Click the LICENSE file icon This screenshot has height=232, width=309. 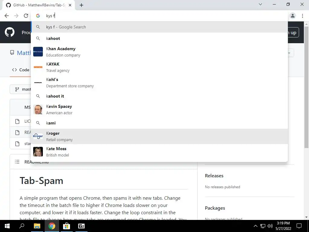(x=17, y=121)
